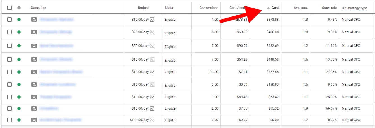The width and height of the screenshot is (375, 128).
Task: Click the search campaign icon on the $15.32 row
Action: coord(34,108)
